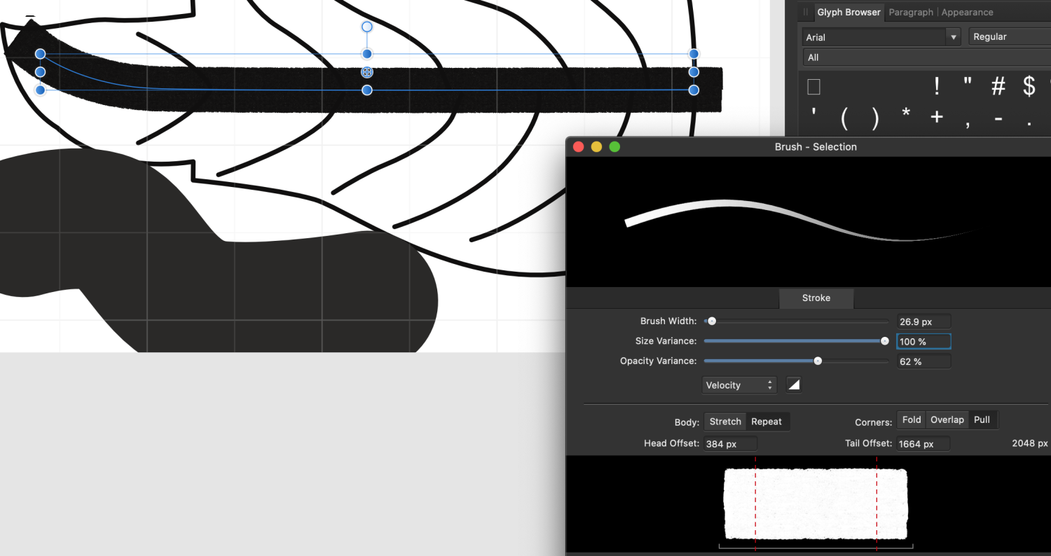Click the Size Variance slider handle
The width and height of the screenshot is (1051, 556).
point(886,341)
